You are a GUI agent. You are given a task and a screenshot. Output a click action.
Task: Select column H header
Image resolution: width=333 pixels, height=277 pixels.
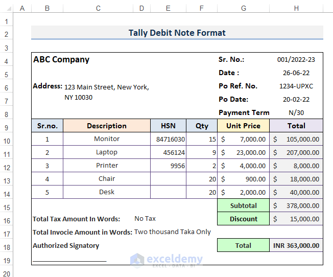[x=296, y=8]
